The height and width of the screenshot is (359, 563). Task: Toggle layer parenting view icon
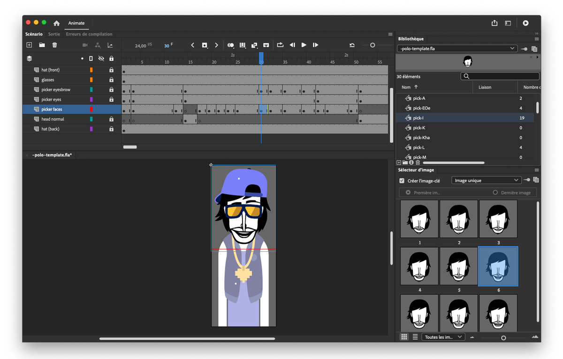[98, 45]
